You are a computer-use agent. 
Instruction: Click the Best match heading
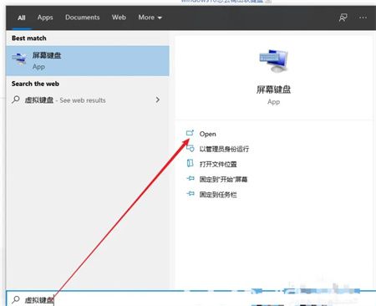29,38
